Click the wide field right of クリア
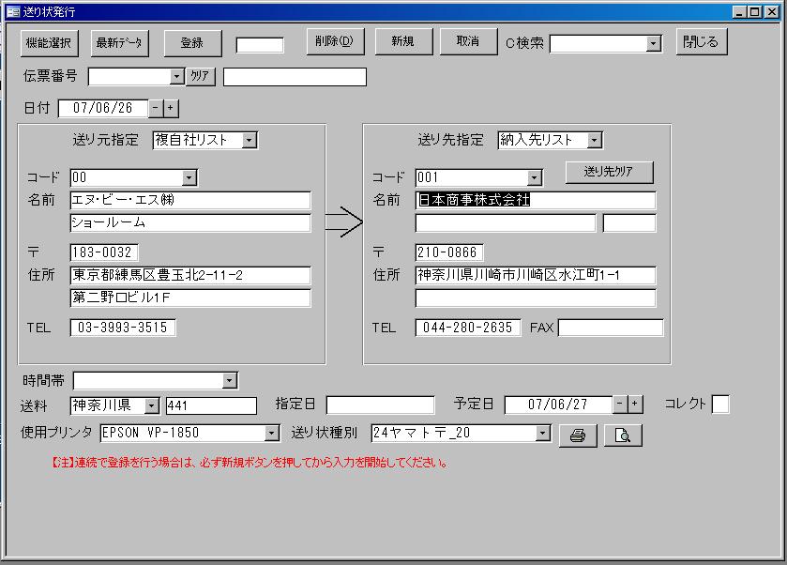The height and width of the screenshot is (565, 787). (295, 77)
